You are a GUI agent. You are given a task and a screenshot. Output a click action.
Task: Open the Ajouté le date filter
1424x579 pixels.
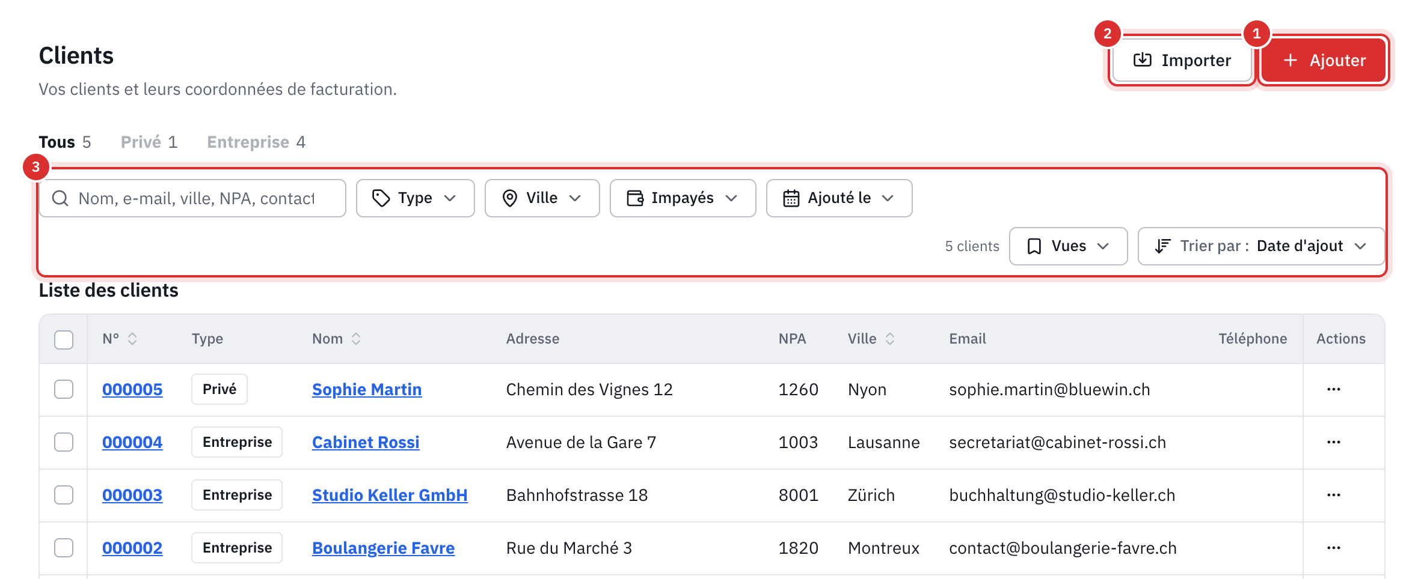839,198
